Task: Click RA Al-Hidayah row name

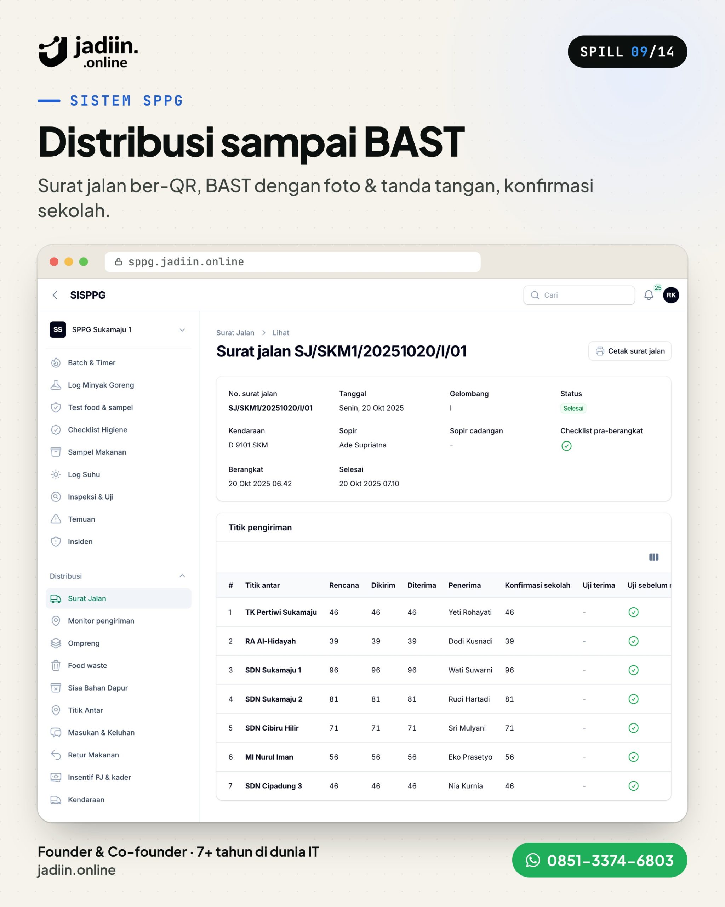Action: (270, 641)
